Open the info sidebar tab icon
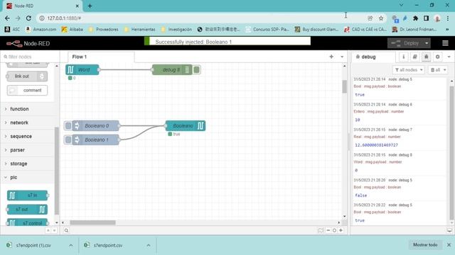This screenshot has height=255, width=455. [x=403, y=57]
